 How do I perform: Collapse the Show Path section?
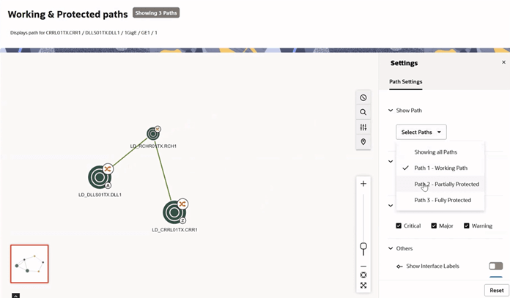pos(391,111)
